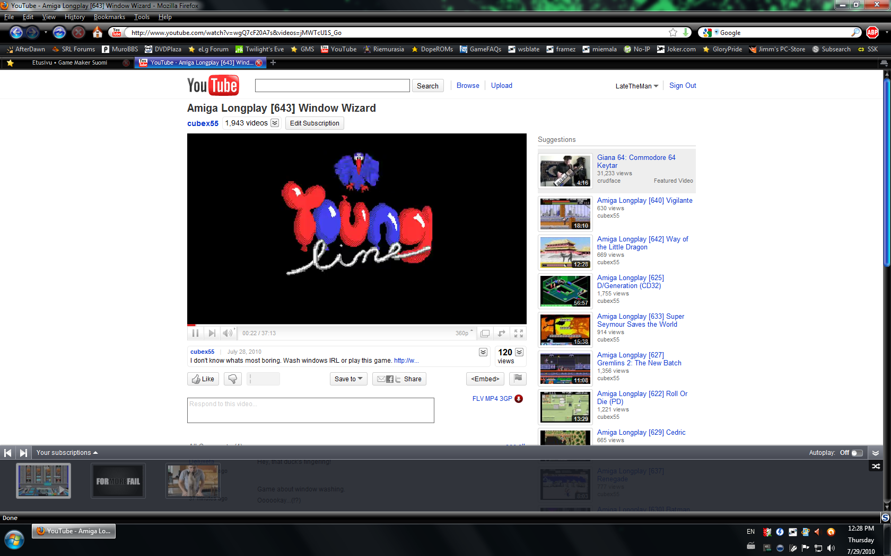Switch video player to wide mode
Screen dimensions: 891x556
(485, 333)
